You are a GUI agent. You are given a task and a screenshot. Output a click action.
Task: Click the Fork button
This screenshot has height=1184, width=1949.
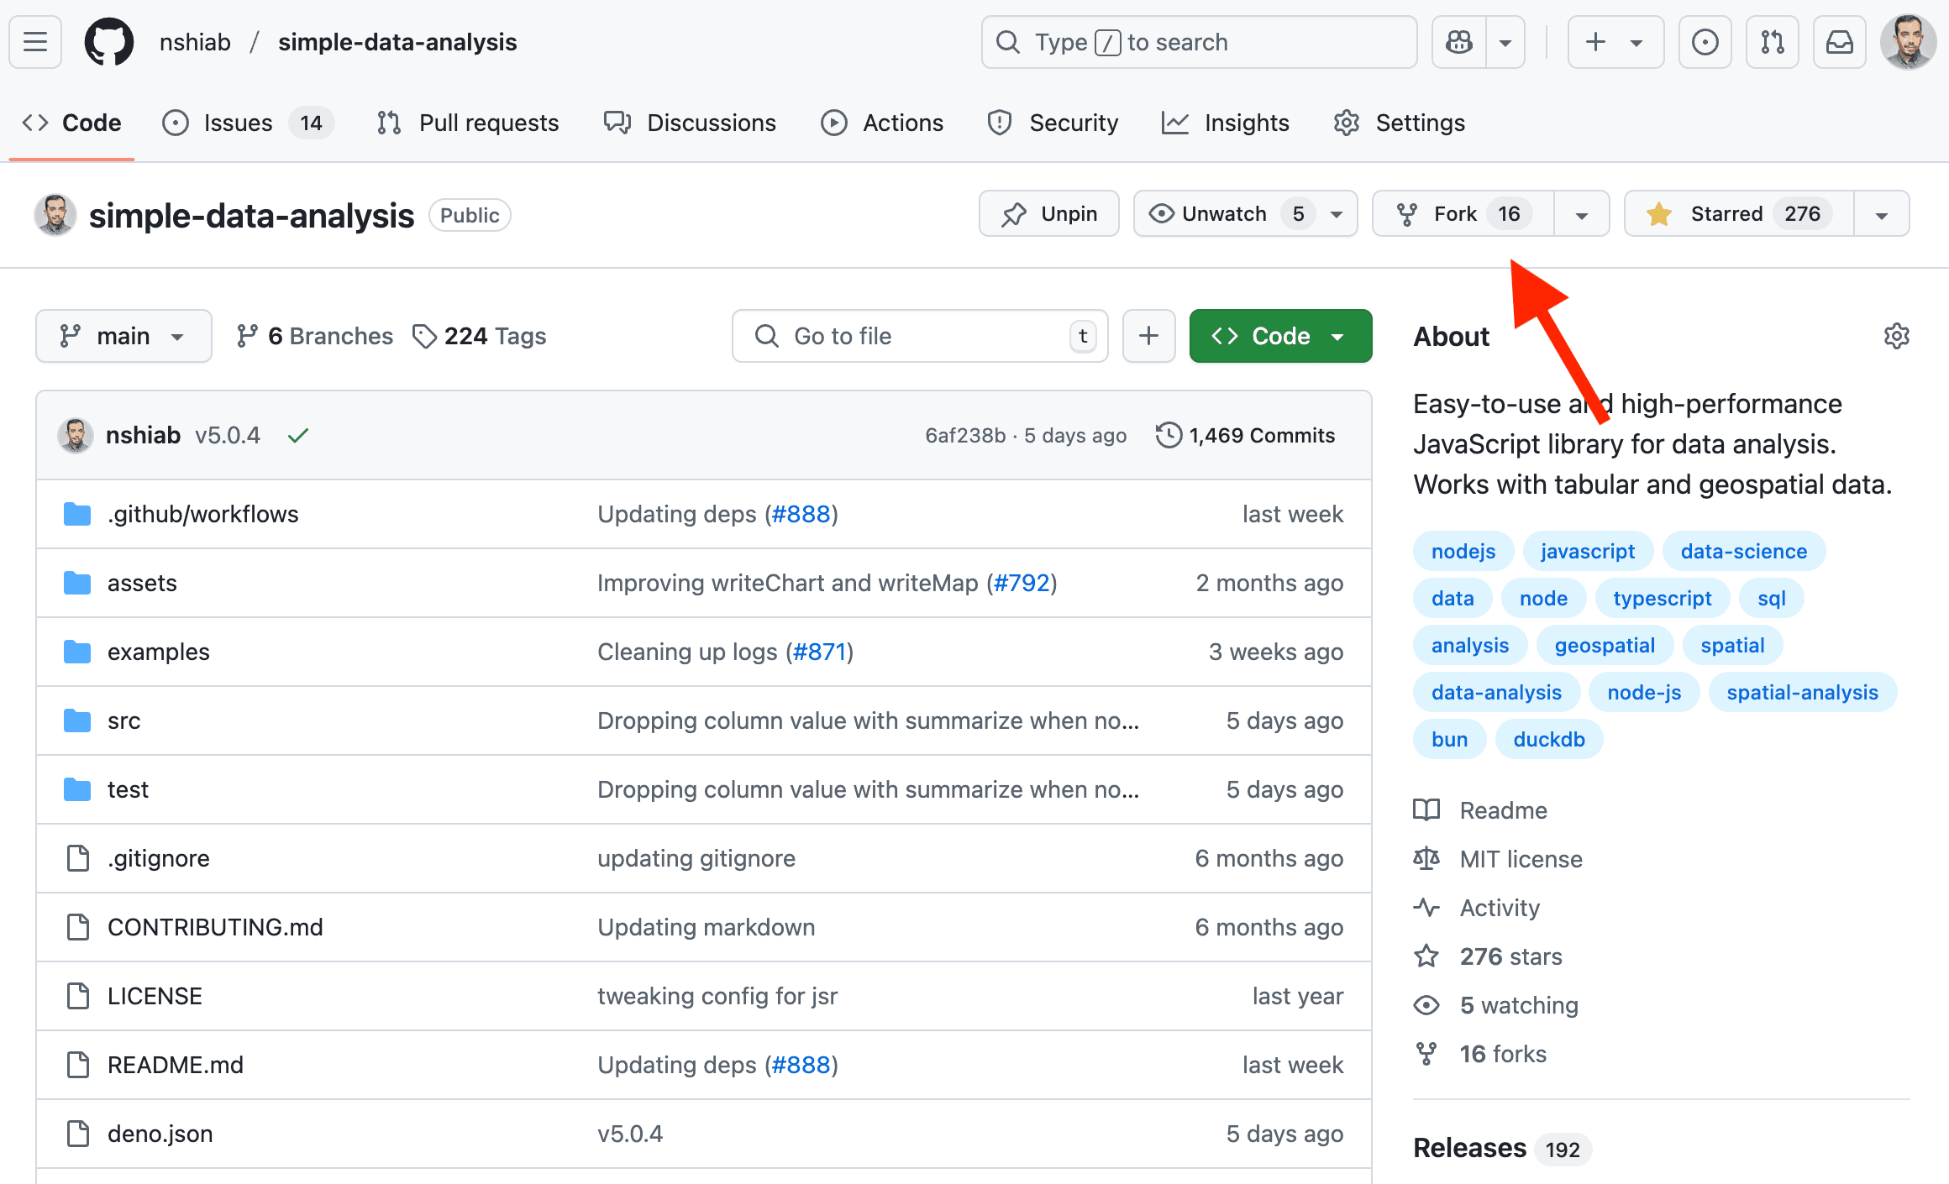(1462, 214)
